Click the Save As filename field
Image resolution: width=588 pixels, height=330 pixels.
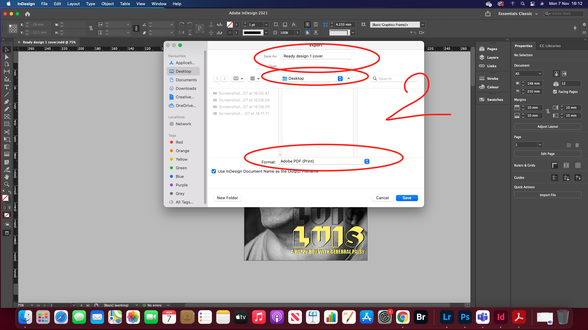click(315, 56)
